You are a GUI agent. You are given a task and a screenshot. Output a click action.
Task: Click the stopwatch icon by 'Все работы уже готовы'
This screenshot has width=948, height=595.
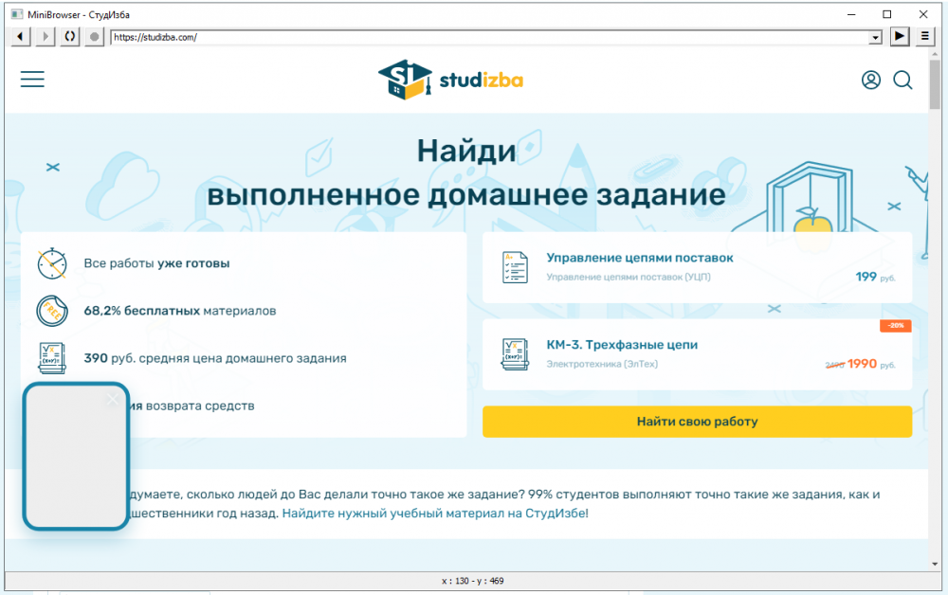pos(52,263)
